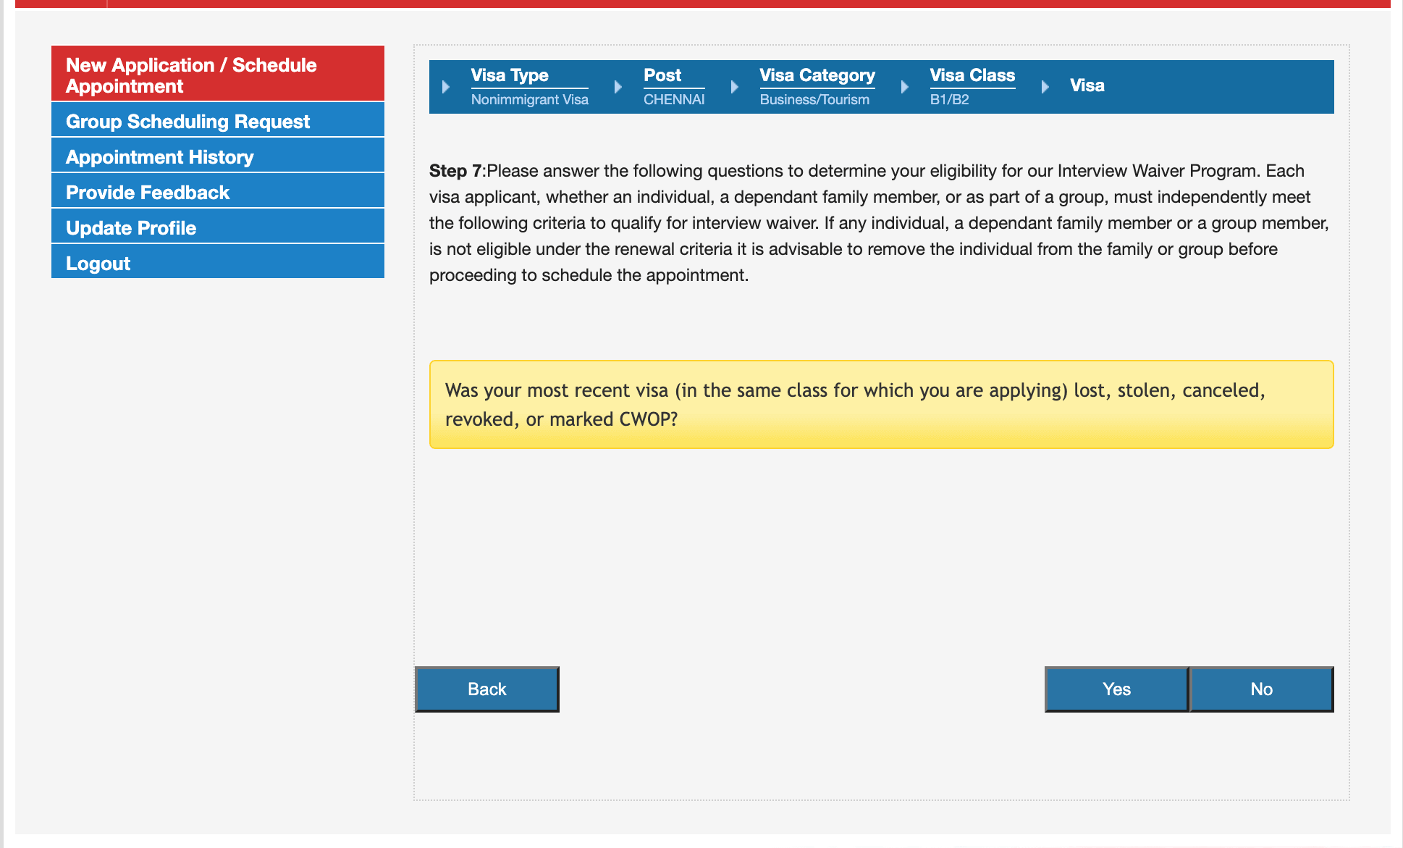
Task: Click arrow icon before Visa step
Action: click(1045, 87)
